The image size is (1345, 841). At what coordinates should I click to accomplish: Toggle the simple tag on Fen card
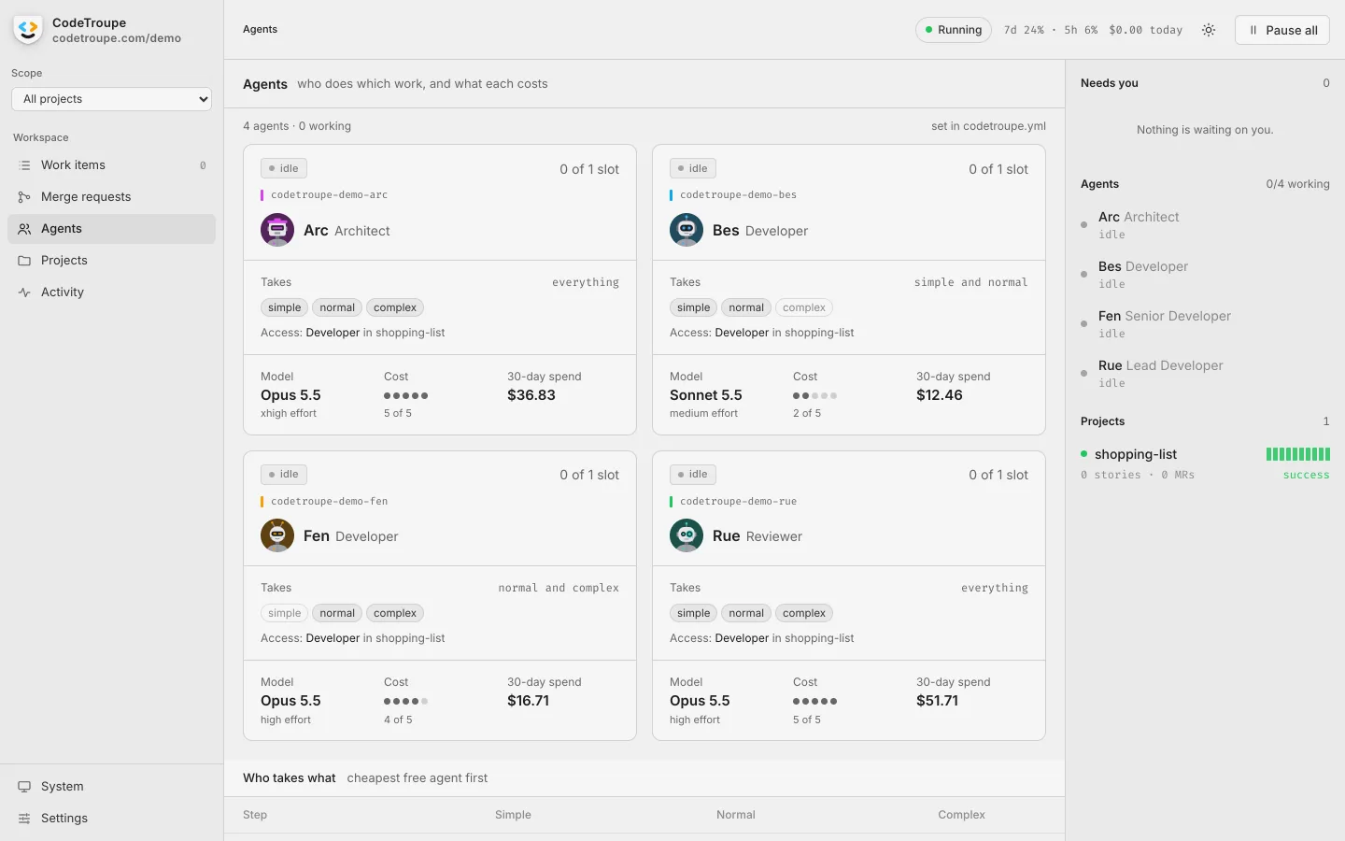(x=284, y=613)
